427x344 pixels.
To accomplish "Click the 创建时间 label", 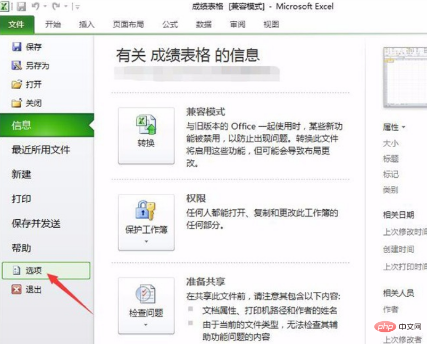I will click(399, 249).
